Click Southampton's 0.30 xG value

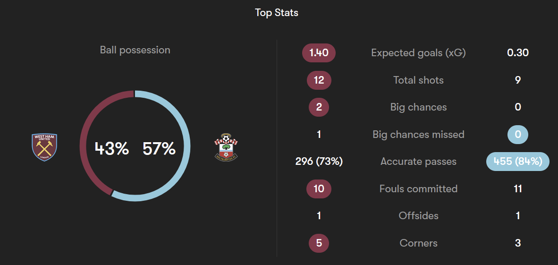click(x=518, y=53)
